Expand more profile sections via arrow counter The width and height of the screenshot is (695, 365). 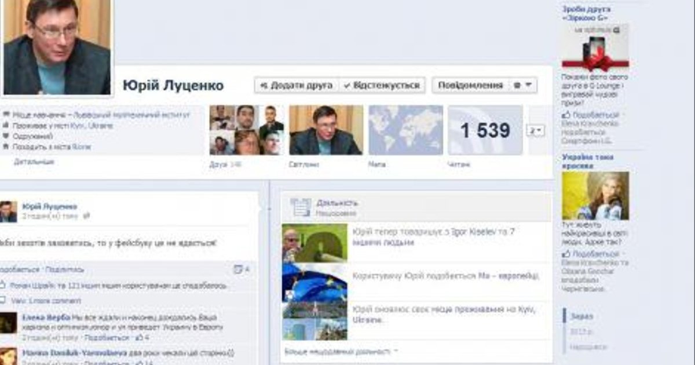pos(535,131)
